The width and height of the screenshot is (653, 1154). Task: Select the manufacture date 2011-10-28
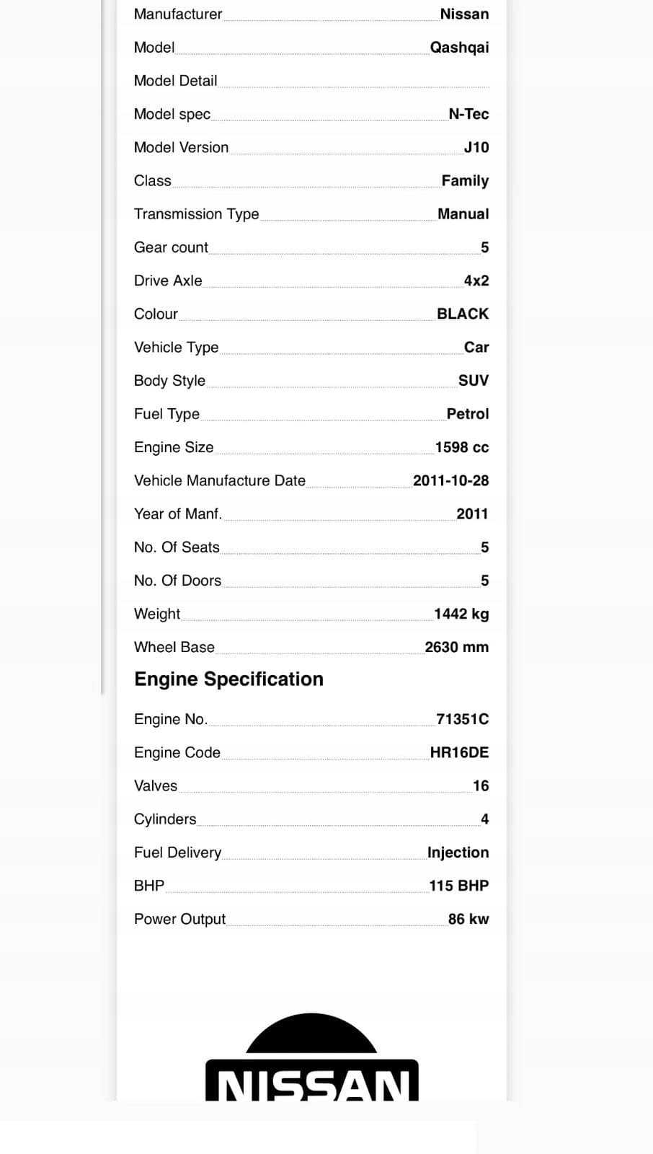tap(450, 480)
